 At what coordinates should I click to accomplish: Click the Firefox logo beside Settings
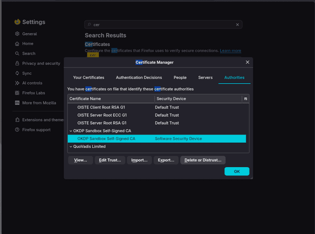17,22
